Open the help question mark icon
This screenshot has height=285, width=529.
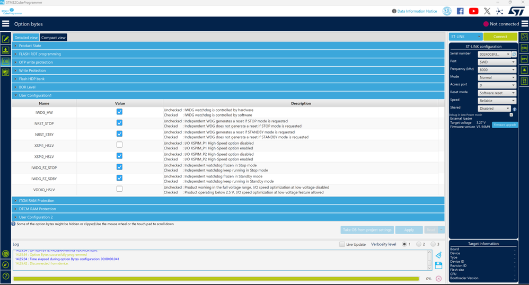pyautogui.click(x=5, y=276)
